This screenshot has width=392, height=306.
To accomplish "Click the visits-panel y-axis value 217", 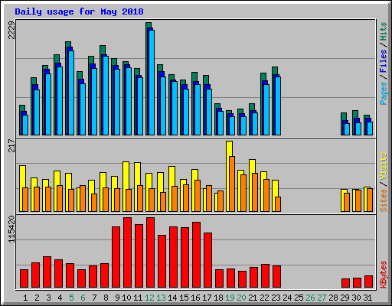I will coord(11,145).
